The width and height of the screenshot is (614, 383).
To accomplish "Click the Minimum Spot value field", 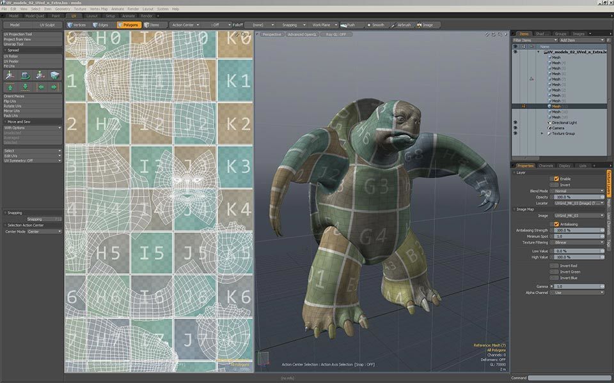I will pos(579,236).
